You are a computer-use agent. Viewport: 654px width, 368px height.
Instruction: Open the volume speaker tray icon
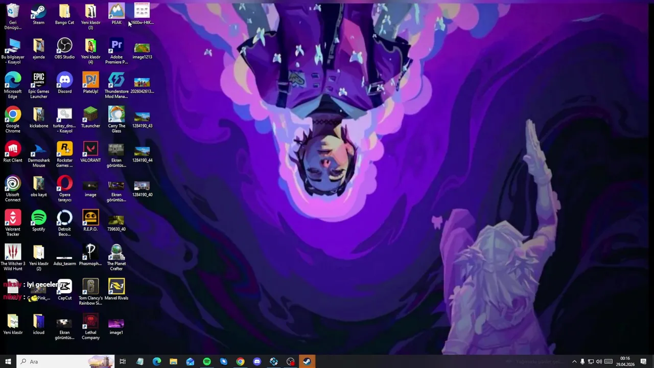599,361
